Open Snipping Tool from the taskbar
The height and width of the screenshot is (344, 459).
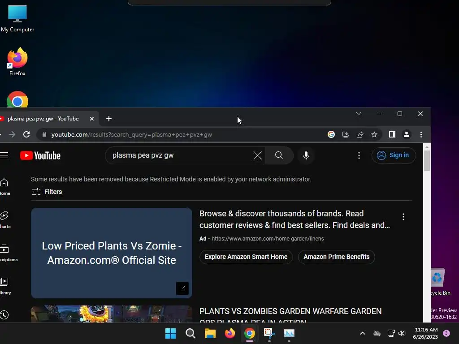pyautogui.click(x=269, y=333)
